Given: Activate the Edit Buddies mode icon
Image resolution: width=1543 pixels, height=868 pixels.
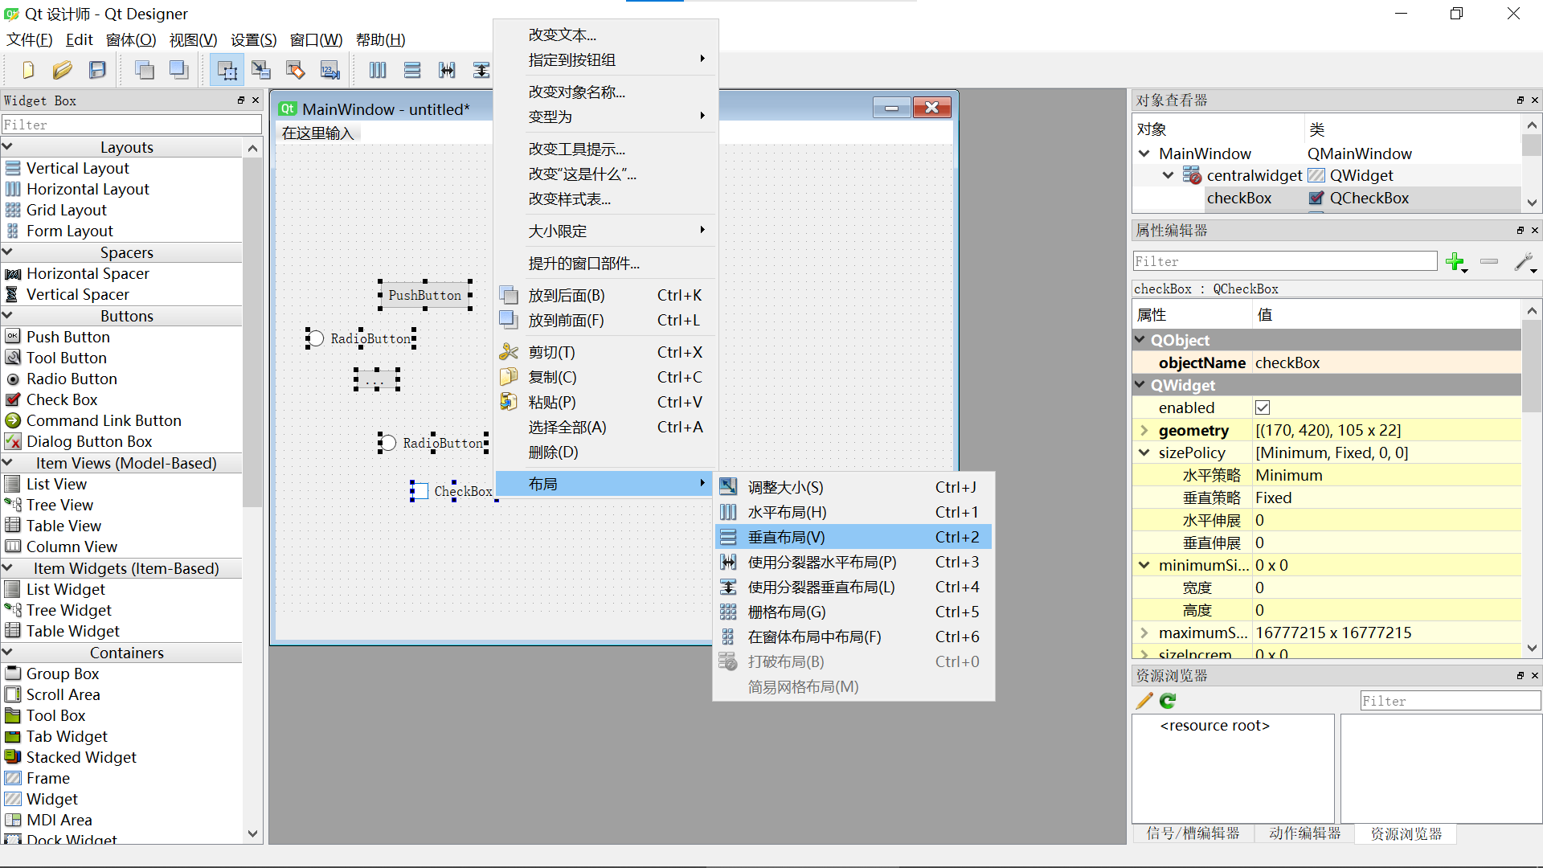Looking at the screenshot, I should point(296,70).
